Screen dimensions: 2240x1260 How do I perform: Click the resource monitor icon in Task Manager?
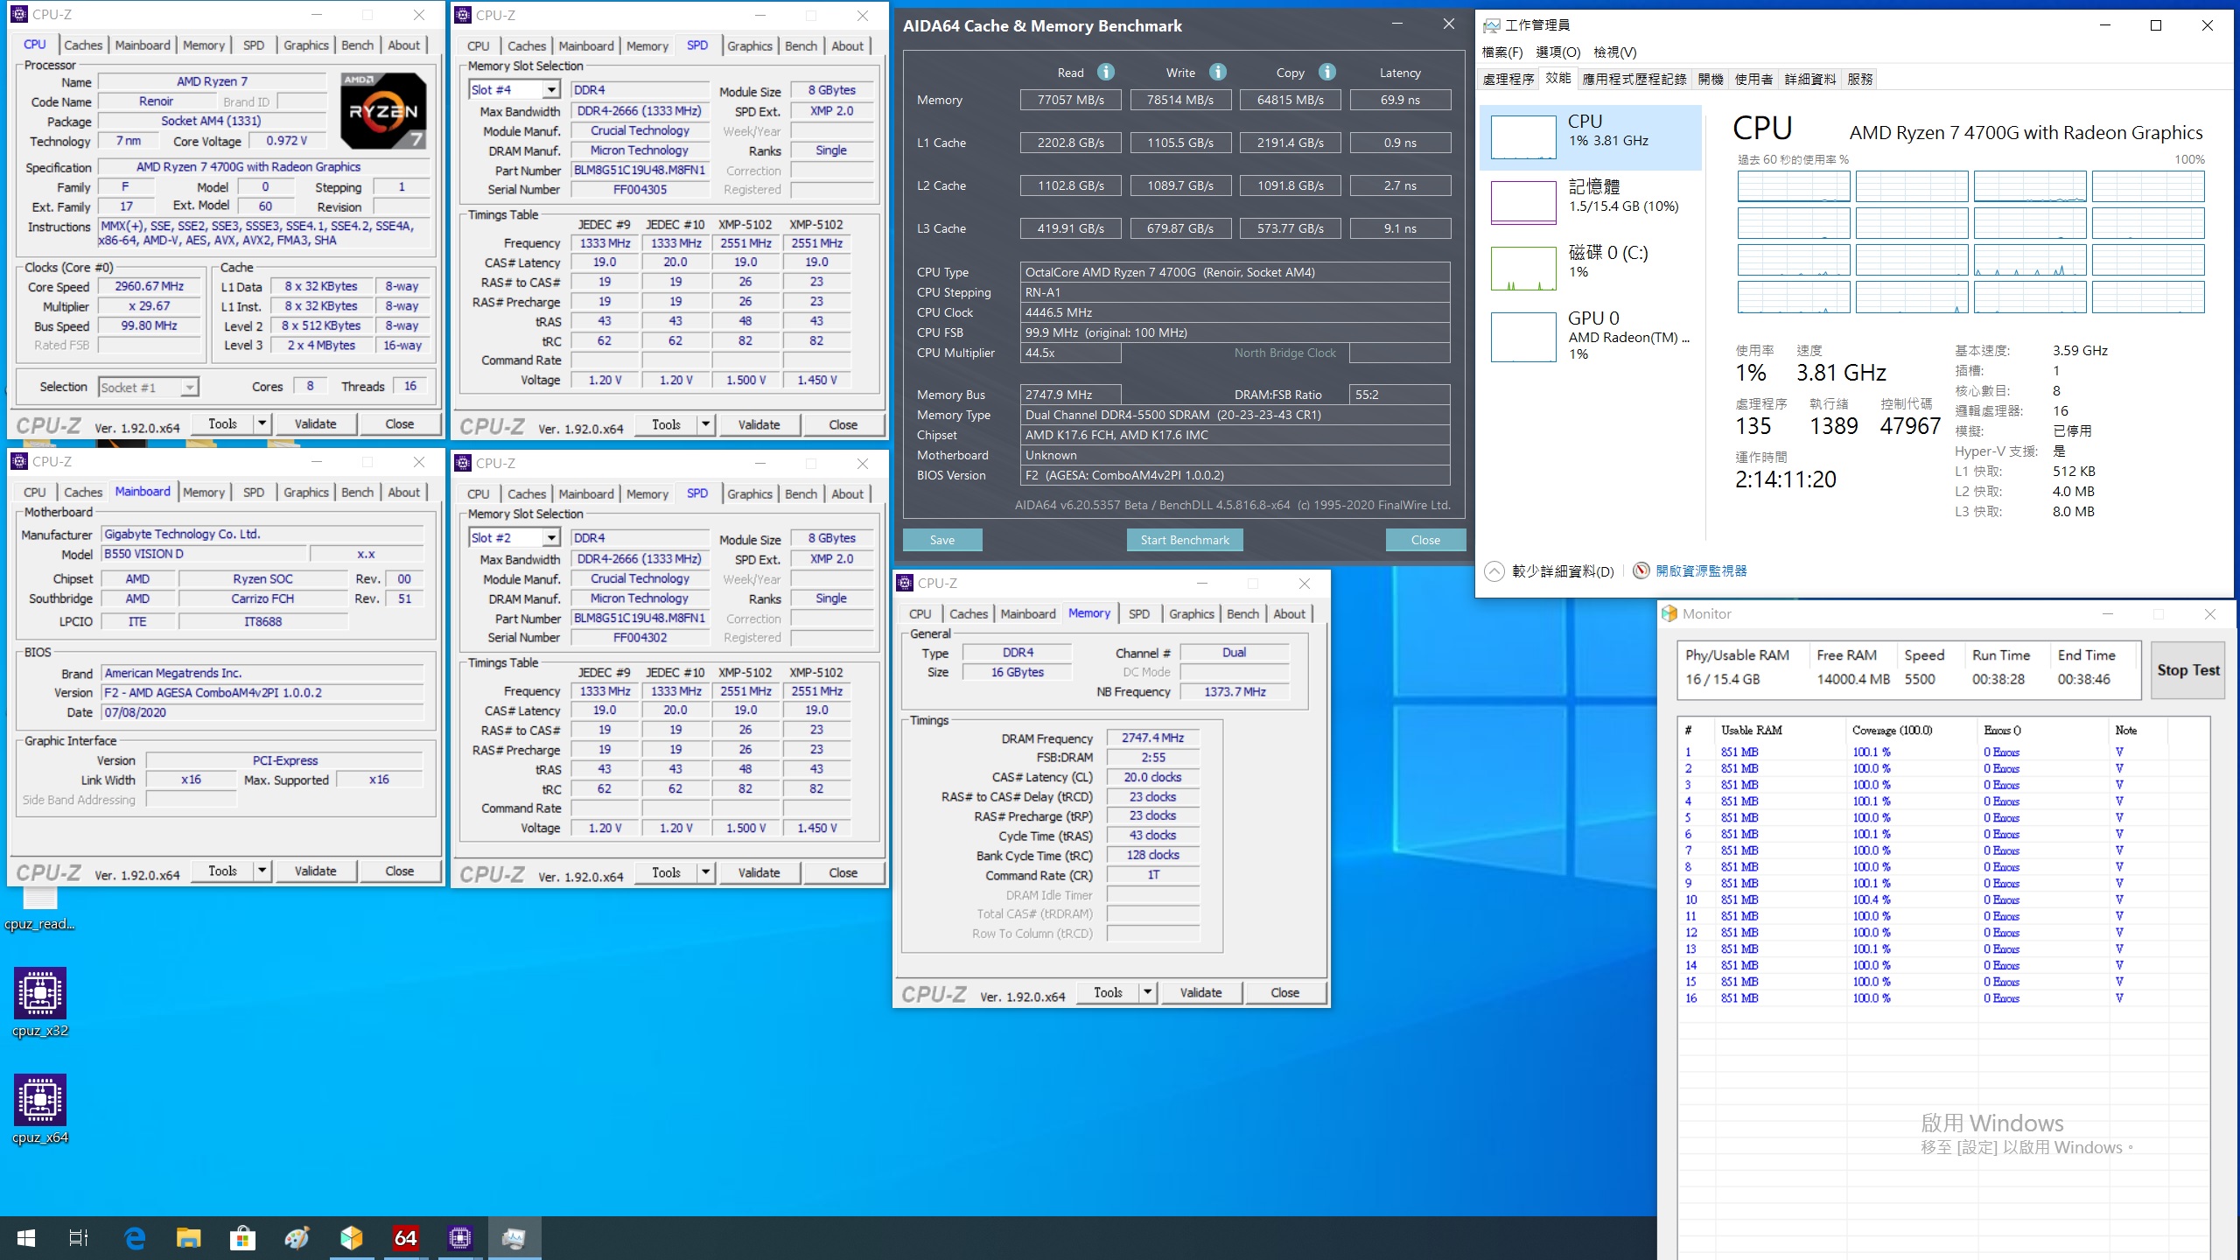click(1641, 570)
